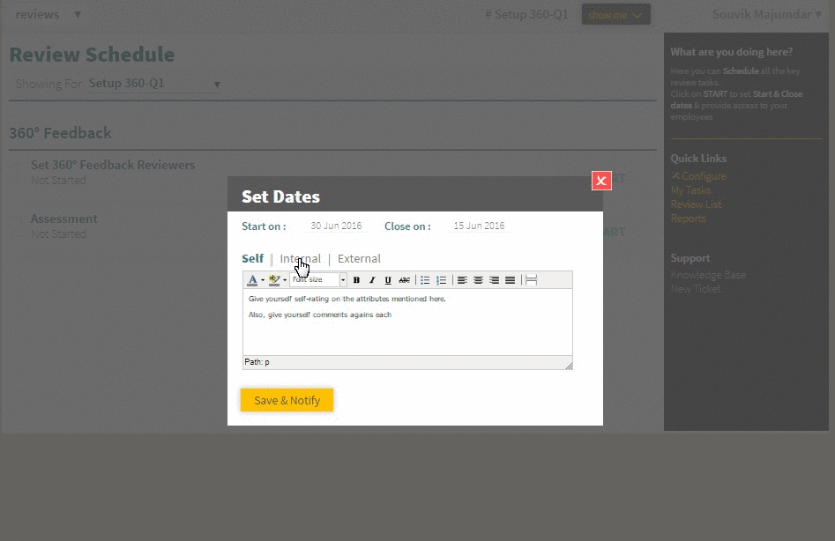835x541 pixels.
Task: Click the 'Assessment' task title
Action: (63, 219)
